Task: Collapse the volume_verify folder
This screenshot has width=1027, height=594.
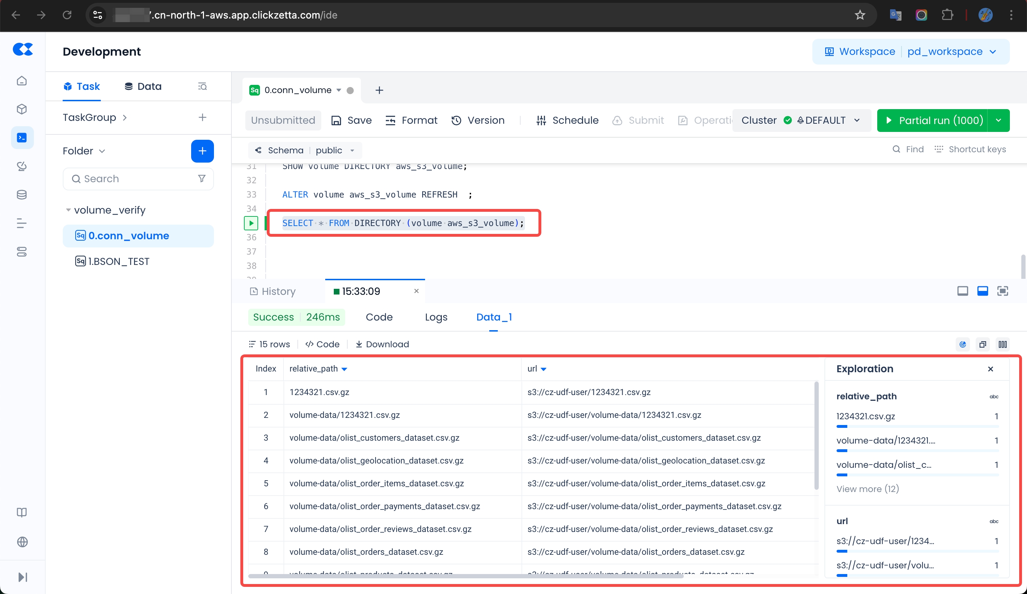Action: point(68,210)
